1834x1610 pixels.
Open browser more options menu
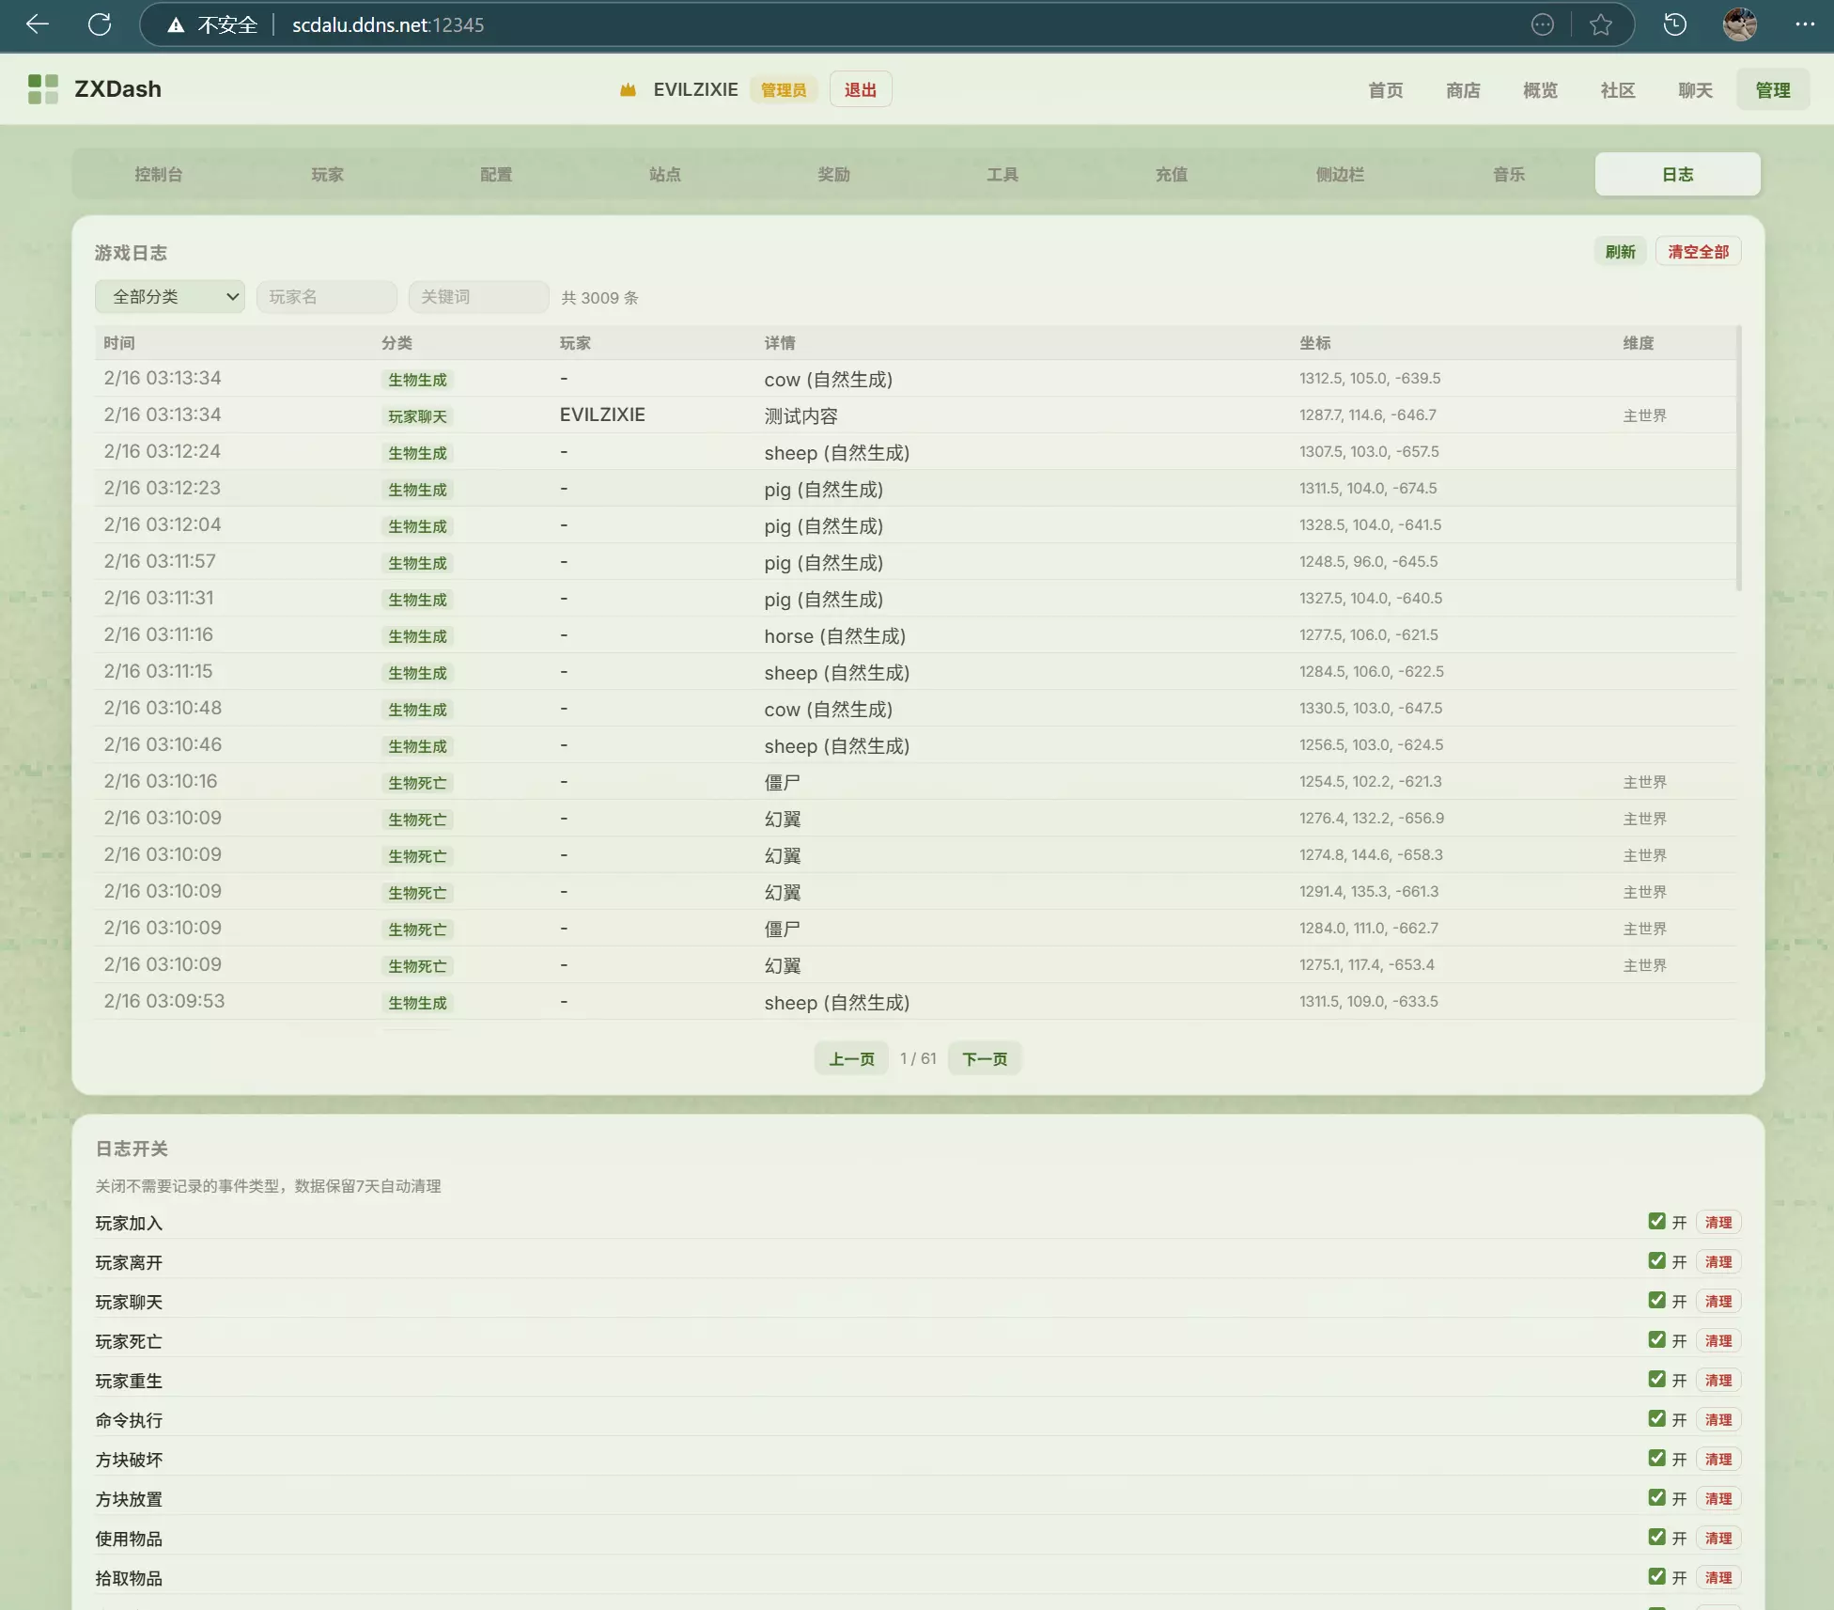click(x=1804, y=24)
